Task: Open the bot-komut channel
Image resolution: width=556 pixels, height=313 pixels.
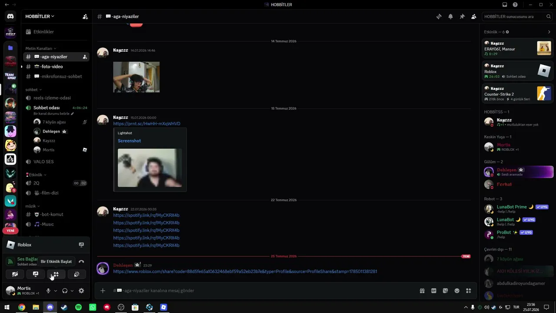Action: 56,215
